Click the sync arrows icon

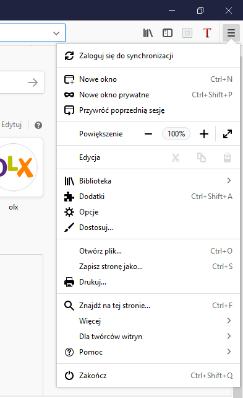(x=69, y=56)
